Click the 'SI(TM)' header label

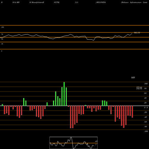57,2
